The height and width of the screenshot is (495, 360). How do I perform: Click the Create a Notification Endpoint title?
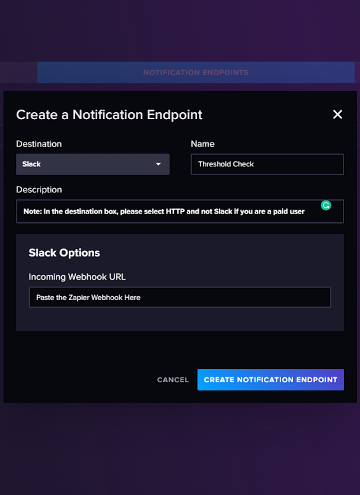point(109,115)
